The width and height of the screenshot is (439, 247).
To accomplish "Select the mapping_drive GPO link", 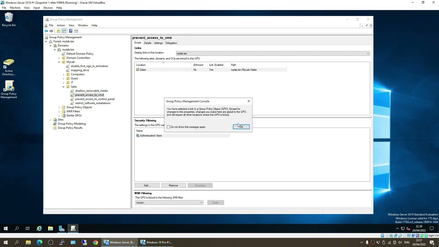I will 80,70.
